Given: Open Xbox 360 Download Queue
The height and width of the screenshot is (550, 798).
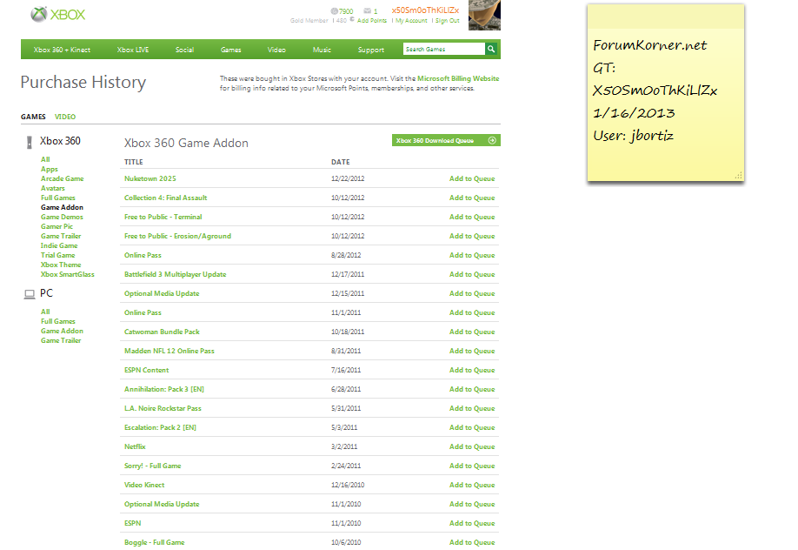Looking at the screenshot, I should tap(446, 140).
